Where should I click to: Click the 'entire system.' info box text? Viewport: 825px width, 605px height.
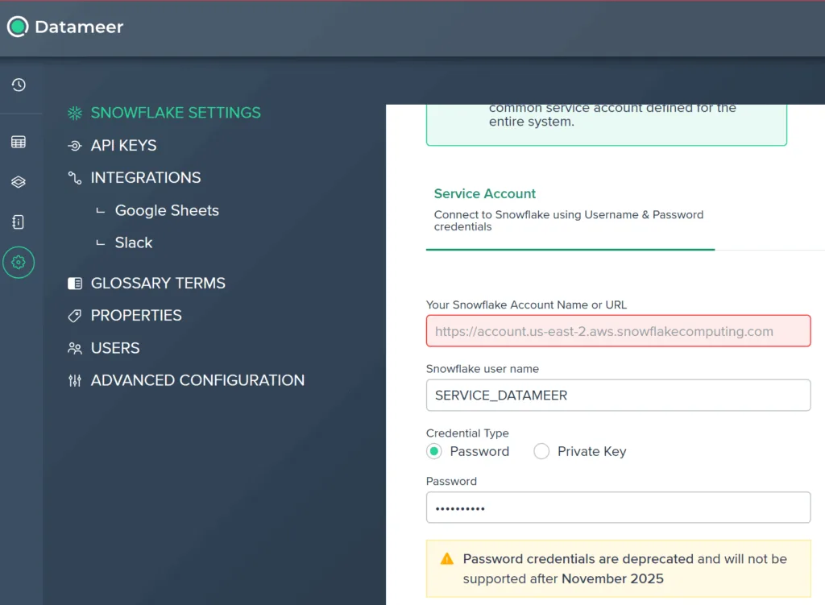pos(532,122)
